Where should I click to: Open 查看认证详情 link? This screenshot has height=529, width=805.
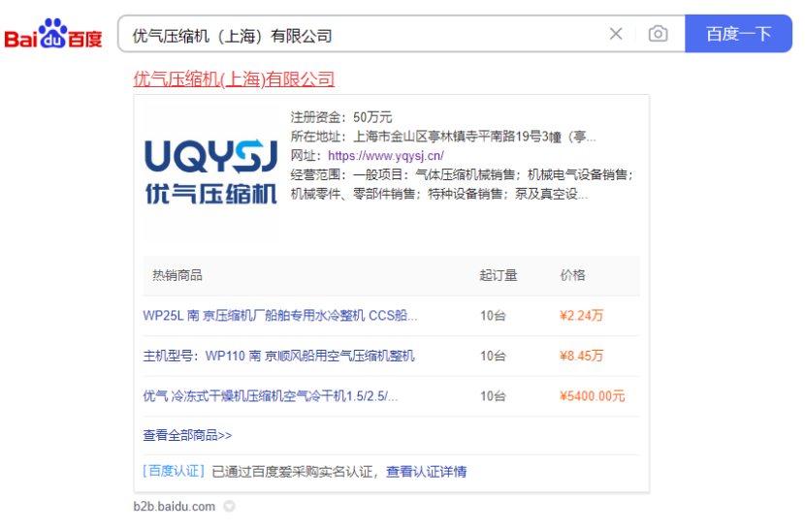(426, 472)
